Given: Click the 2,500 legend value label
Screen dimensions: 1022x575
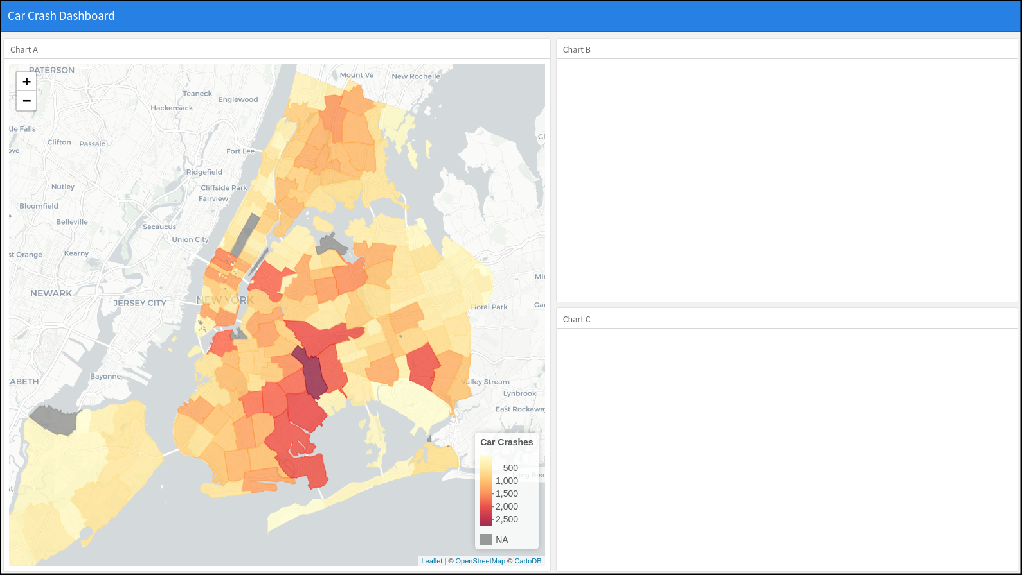Looking at the screenshot, I should pyautogui.click(x=507, y=519).
